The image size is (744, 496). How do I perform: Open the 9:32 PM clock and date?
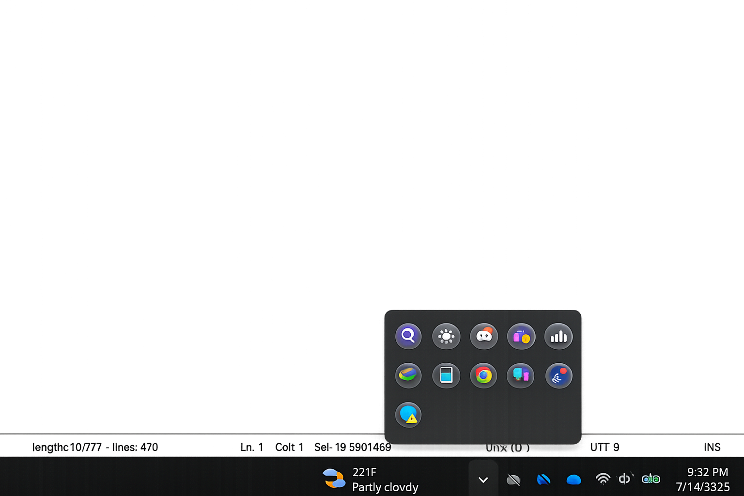[x=703, y=480]
